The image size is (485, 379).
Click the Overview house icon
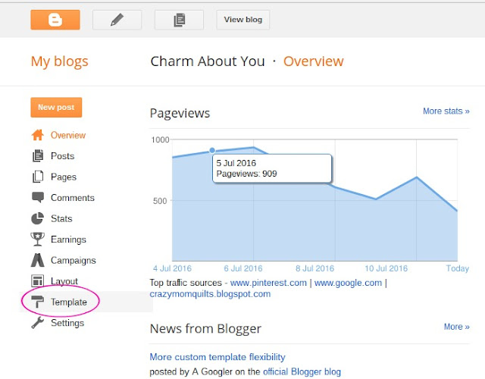tap(38, 136)
